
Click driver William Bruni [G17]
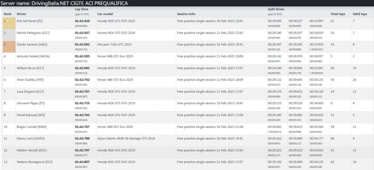(x=30, y=68)
